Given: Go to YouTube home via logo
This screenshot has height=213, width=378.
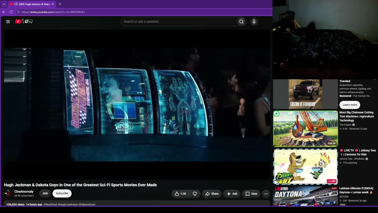Looking at the screenshot, I should pos(24,21).
